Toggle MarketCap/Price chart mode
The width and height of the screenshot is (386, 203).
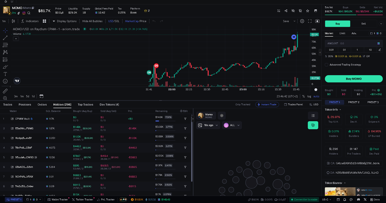click(136, 21)
